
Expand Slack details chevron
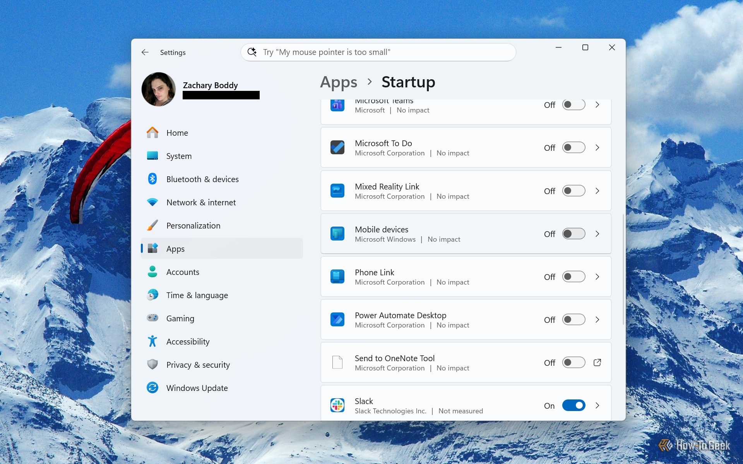(x=597, y=405)
